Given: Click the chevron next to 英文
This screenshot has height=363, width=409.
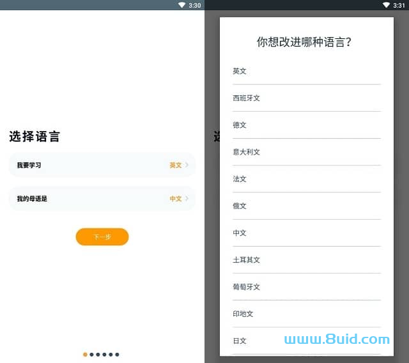Looking at the screenshot, I should (187, 165).
